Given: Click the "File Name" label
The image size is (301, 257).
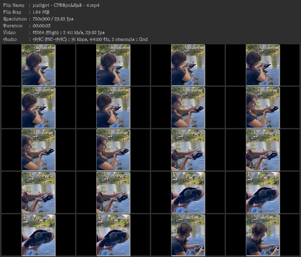Looking at the screenshot, I should 14,5.
